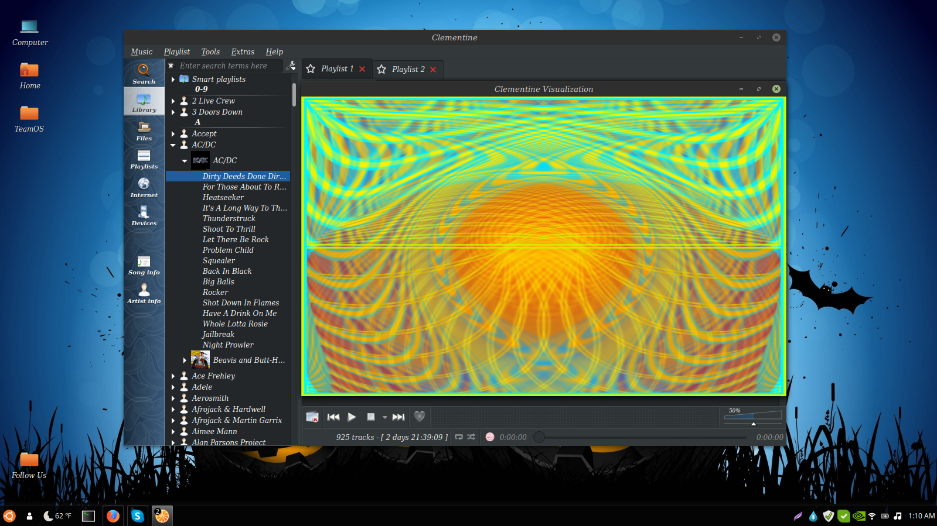The height and width of the screenshot is (526, 937).
Task: Open the Follow Us desktop folder
Action: click(29, 466)
